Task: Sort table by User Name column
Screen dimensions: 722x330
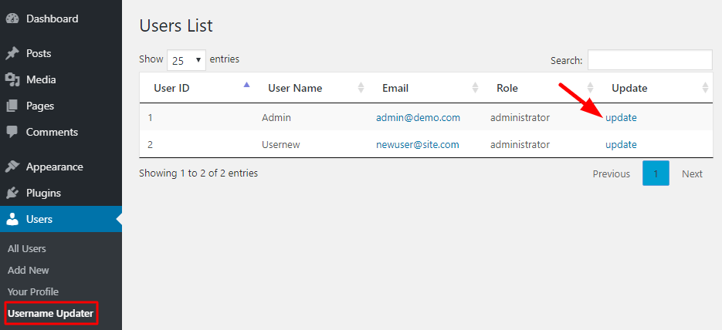Action: [295, 88]
